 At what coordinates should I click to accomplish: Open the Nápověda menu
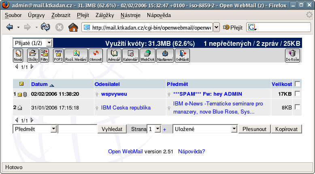(x=159, y=15)
